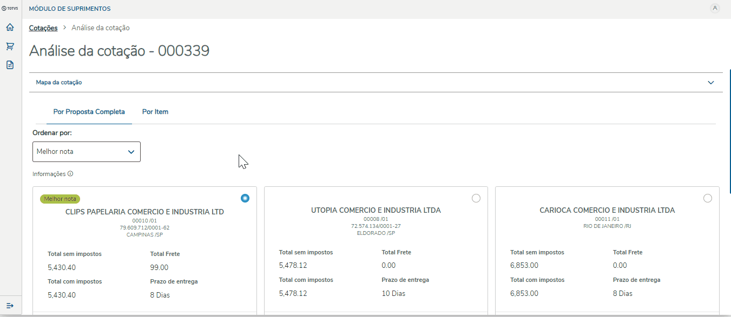Click the Informações info icon
Image resolution: width=731 pixels, height=317 pixels.
(70, 174)
